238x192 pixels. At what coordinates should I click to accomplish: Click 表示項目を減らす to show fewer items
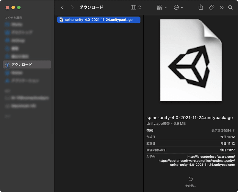pos(223,131)
